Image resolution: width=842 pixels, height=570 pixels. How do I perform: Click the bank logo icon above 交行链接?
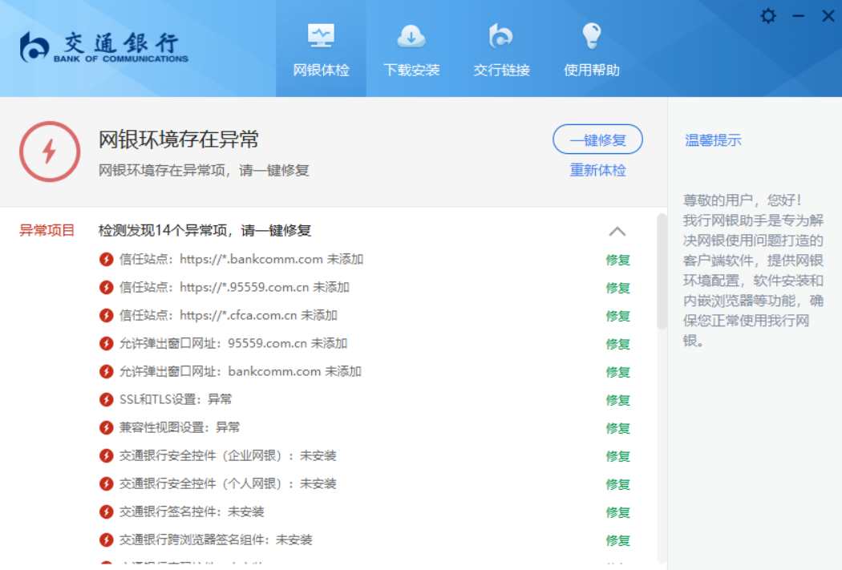tap(501, 36)
